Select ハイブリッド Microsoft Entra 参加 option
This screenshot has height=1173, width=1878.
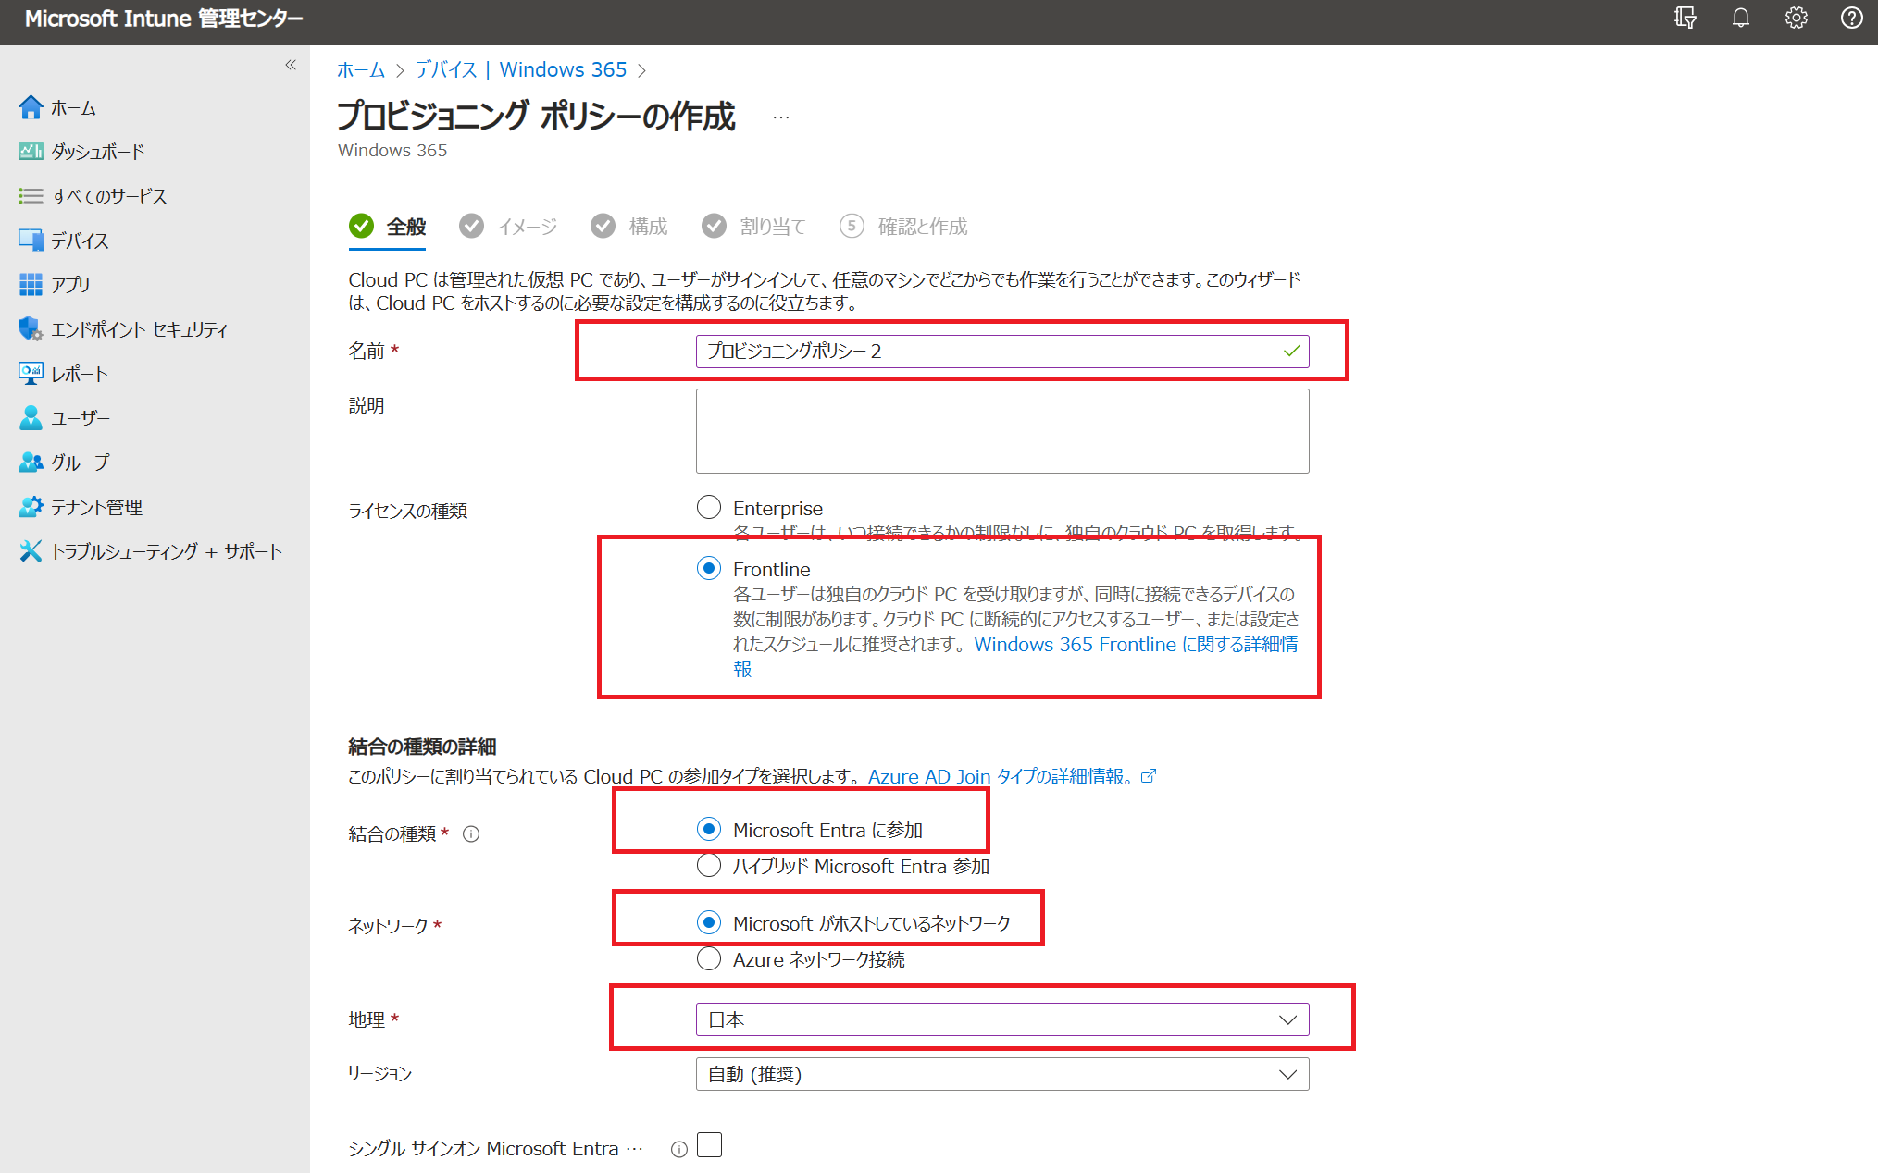pos(709,866)
